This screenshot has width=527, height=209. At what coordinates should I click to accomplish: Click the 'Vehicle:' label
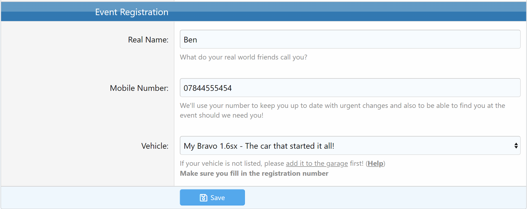pyautogui.click(x=155, y=146)
